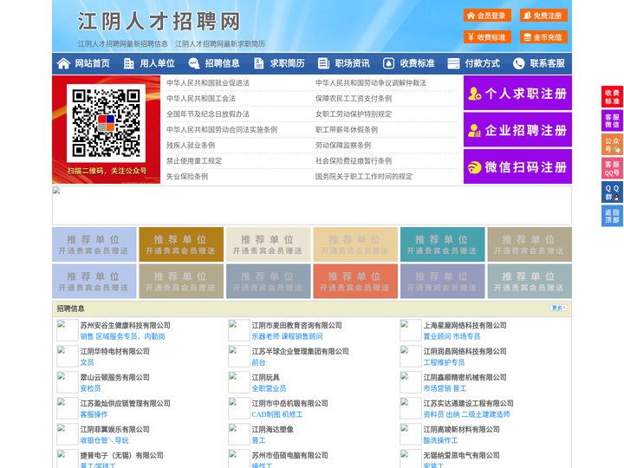Open 免费注册 button
624x468 pixels.
[x=543, y=16]
